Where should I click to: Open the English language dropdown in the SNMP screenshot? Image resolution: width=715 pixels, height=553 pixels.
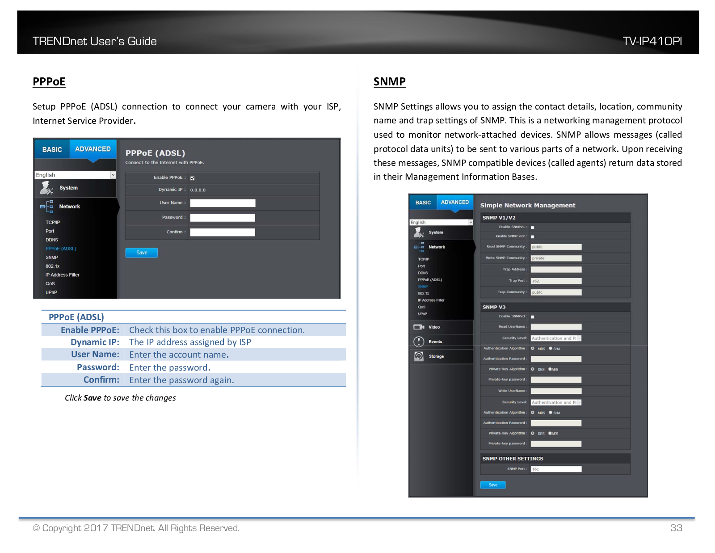click(x=442, y=222)
